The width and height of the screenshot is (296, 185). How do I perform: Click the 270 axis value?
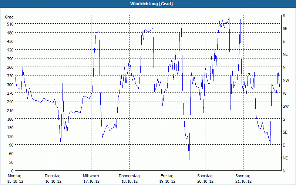point(10,93)
